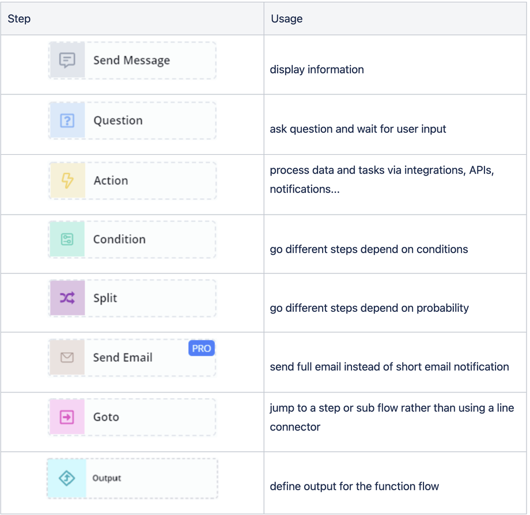
Task: Select the Question mark step icon
Action: pyautogui.click(x=67, y=120)
